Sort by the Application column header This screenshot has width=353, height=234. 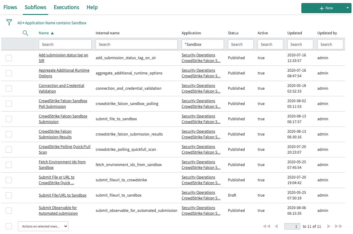pos(191,33)
